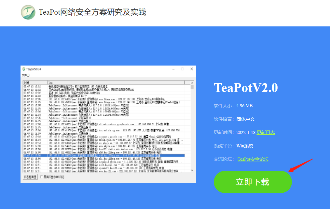
Task: Minimize the TeapotV0.34 window
Action: tap(173, 69)
